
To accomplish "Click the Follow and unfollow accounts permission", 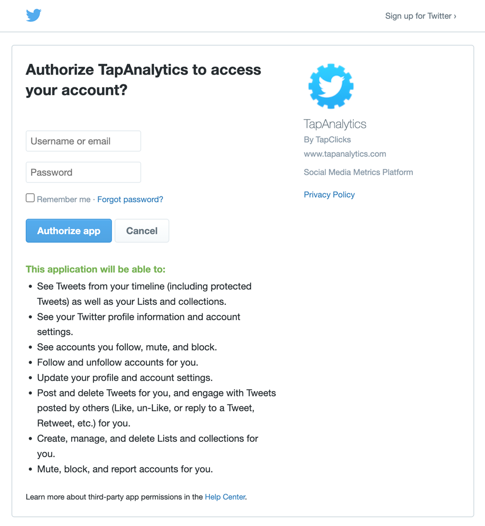I will click(x=117, y=362).
